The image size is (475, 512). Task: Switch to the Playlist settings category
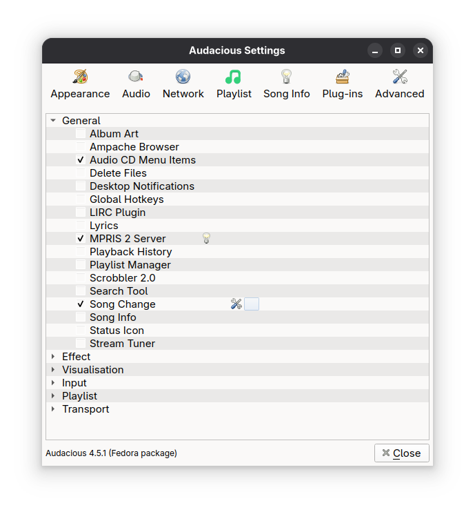point(234,84)
